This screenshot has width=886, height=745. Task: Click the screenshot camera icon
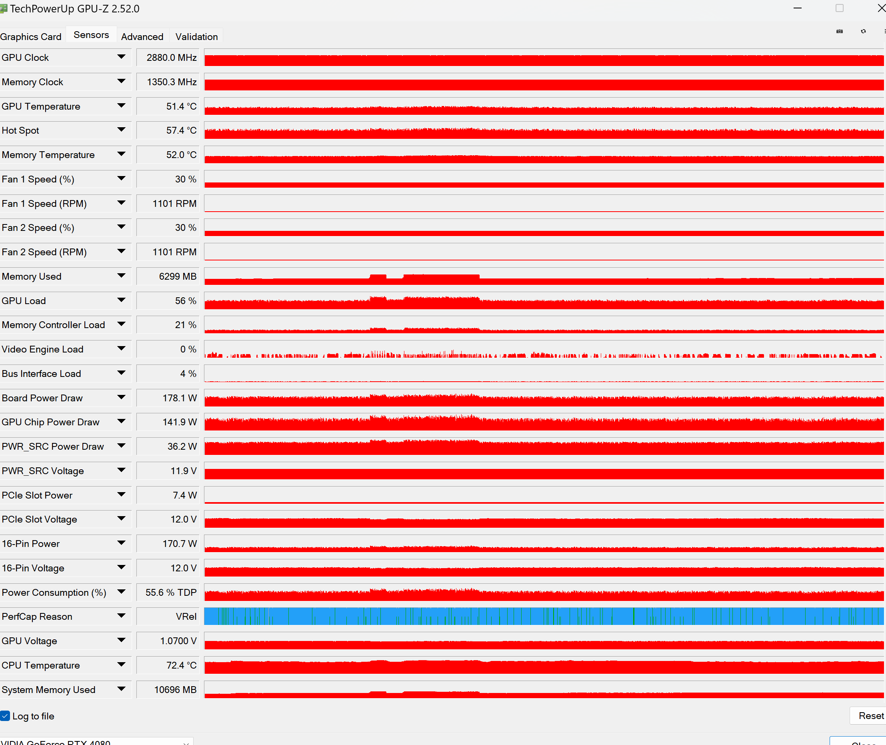point(839,31)
